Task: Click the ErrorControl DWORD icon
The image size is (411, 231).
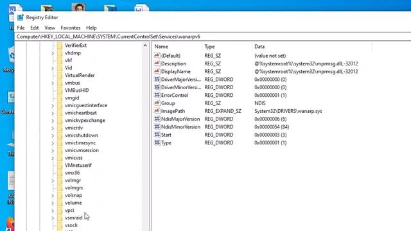Action: pos(157,95)
